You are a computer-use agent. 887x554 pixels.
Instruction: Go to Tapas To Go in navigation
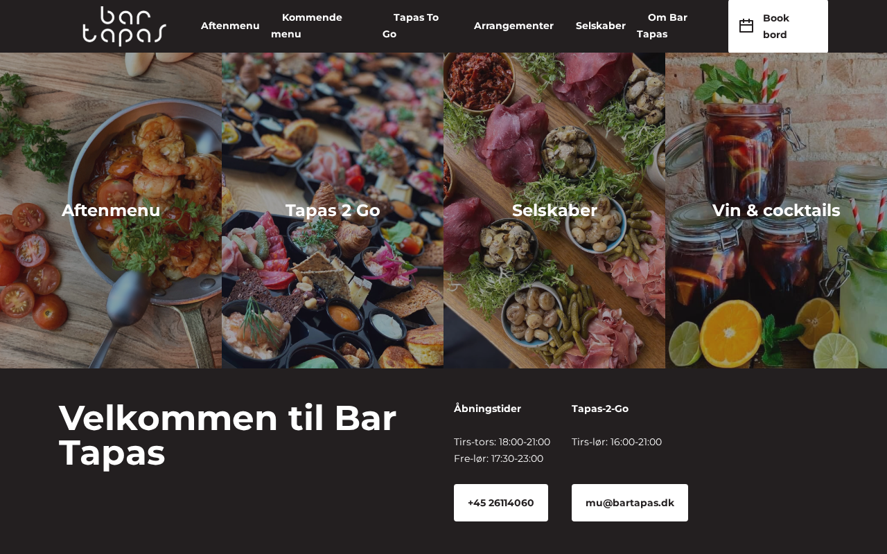410,26
